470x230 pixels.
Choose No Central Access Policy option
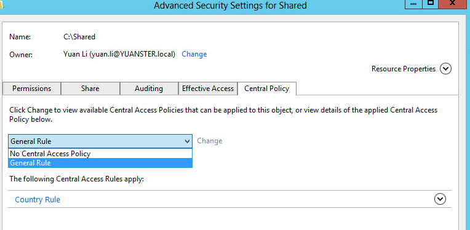pyautogui.click(x=100, y=154)
